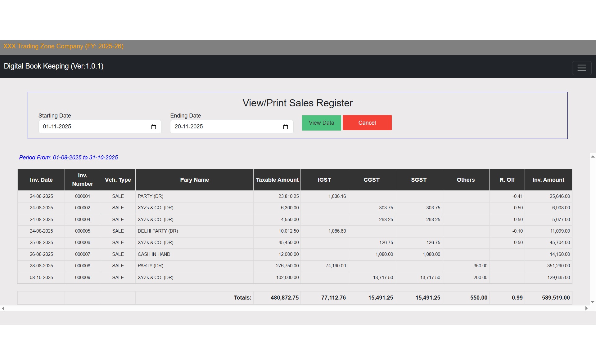Click the View Data button
The image size is (596, 356).
321,123
